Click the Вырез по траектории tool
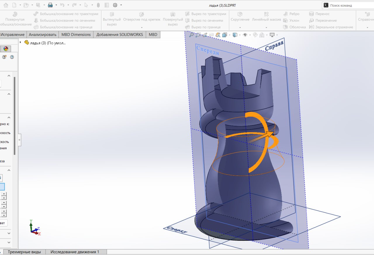374x255 pixels. click(x=205, y=14)
